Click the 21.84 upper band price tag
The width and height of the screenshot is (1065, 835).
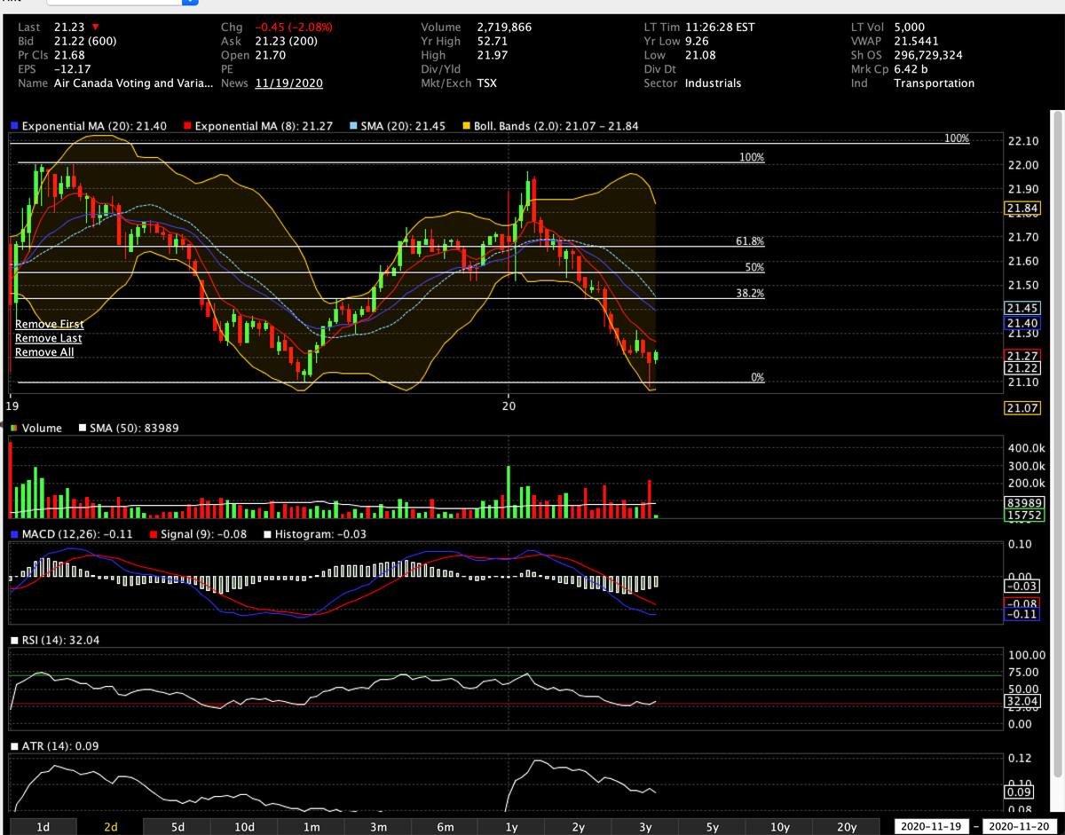pos(1023,209)
